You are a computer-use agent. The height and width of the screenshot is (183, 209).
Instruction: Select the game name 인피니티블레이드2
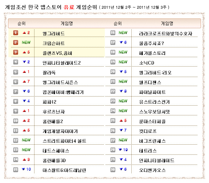62,63
